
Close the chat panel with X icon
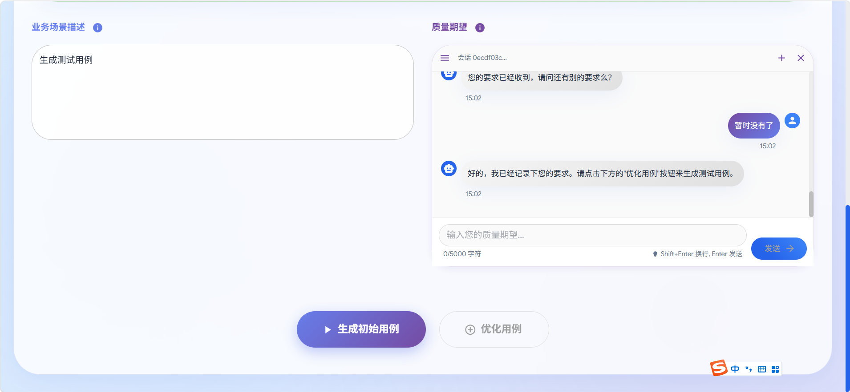point(801,58)
